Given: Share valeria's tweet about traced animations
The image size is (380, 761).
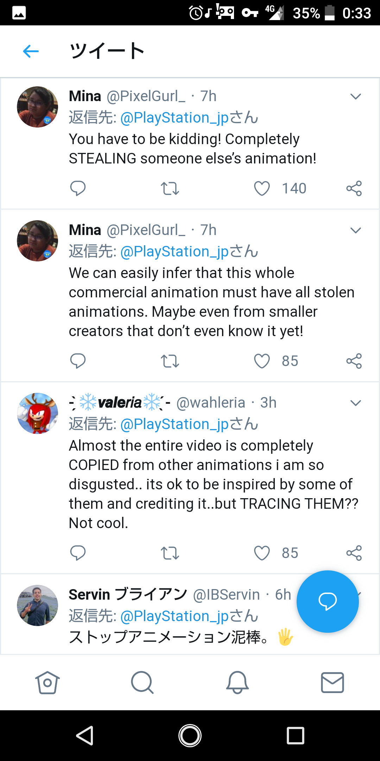Looking at the screenshot, I should click(354, 553).
